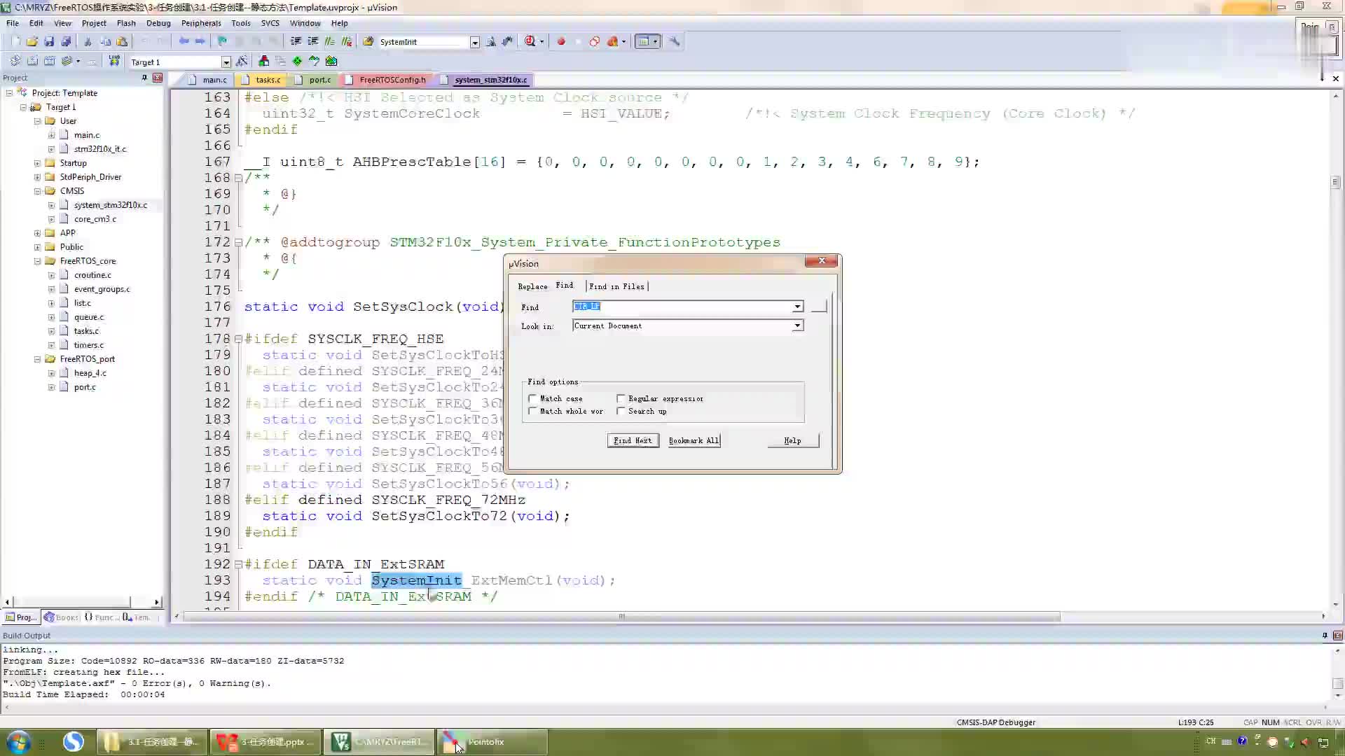
Task: Expand the Startup folder
Action: 37,163
